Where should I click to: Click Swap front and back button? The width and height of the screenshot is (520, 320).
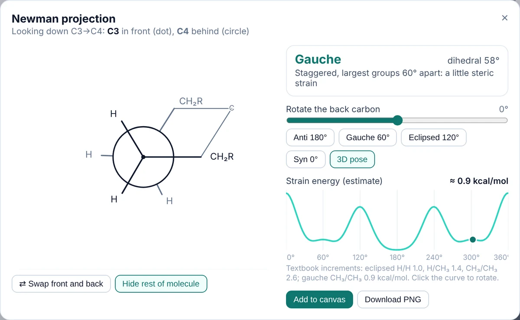[61, 284]
